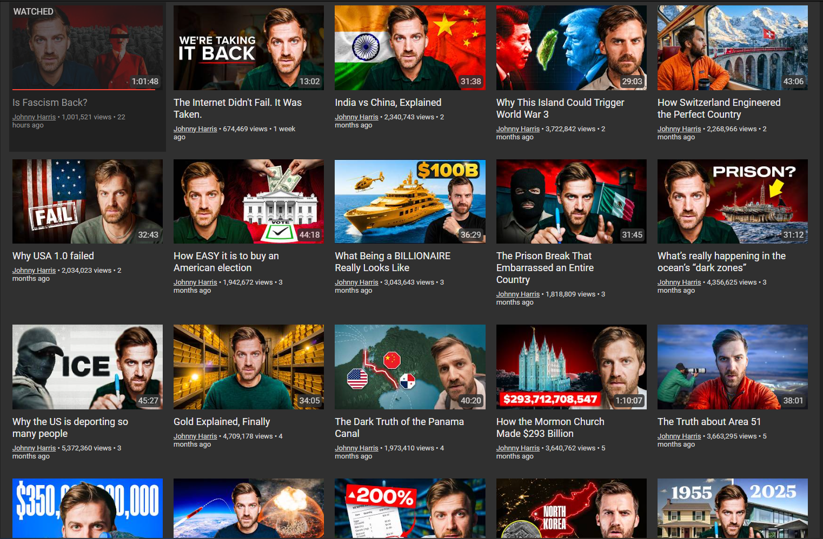Image resolution: width=823 pixels, height=539 pixels.
Task: Click the '1:01:48' duration badge
Action: (x=145, y=82)
